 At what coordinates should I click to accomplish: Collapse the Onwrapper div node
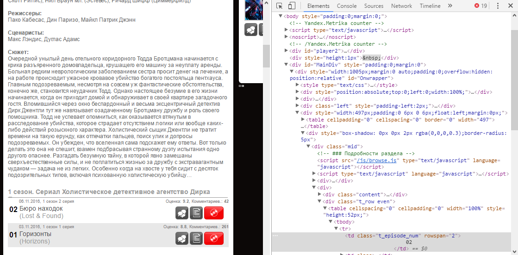(x=292, y=72)
